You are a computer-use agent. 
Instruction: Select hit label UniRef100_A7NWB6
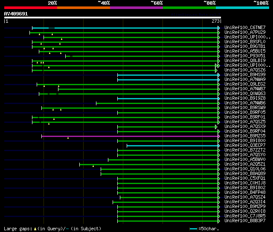tap(245, 103)
